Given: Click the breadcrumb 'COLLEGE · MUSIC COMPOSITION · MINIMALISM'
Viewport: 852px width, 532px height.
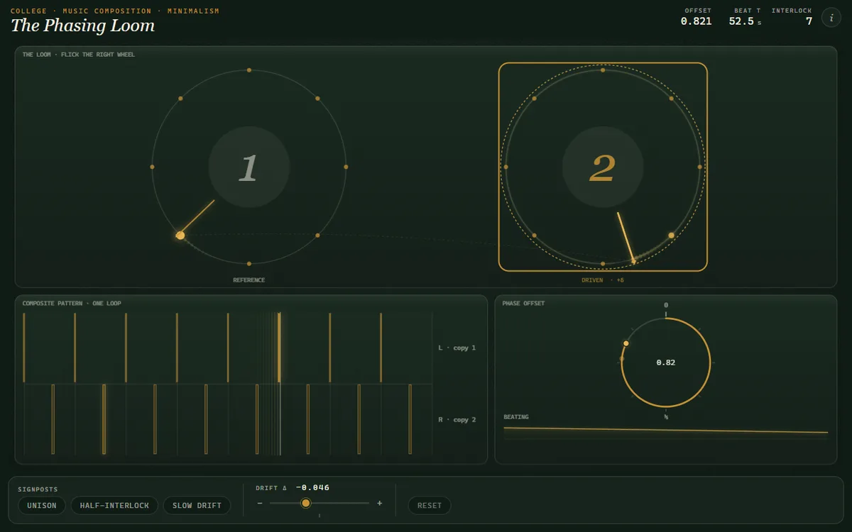Looking at the screenshot, I should 115,11.
